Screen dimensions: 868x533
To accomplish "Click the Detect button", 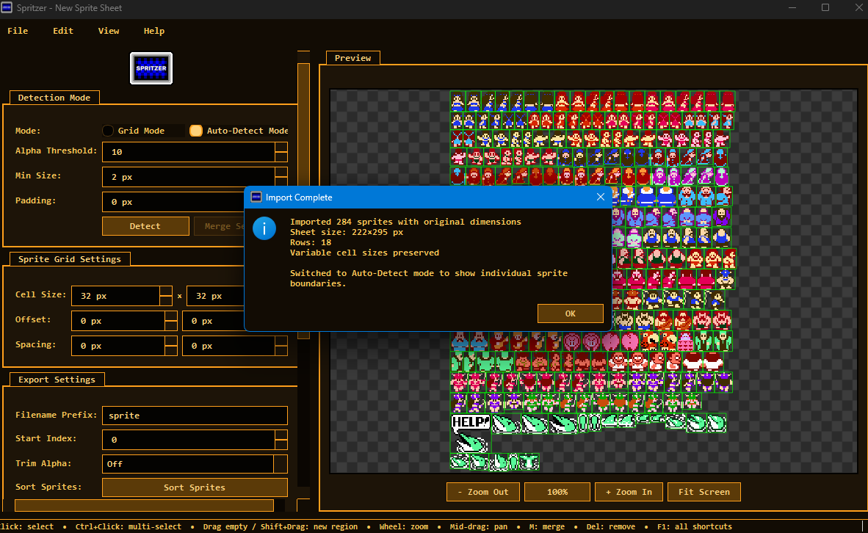I will coord(145,226).
